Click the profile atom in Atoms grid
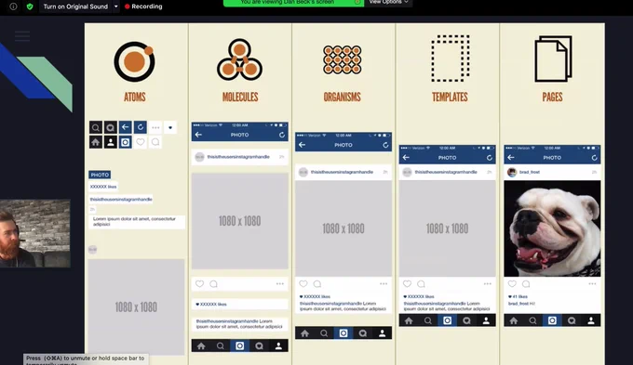 coord(110,142)
